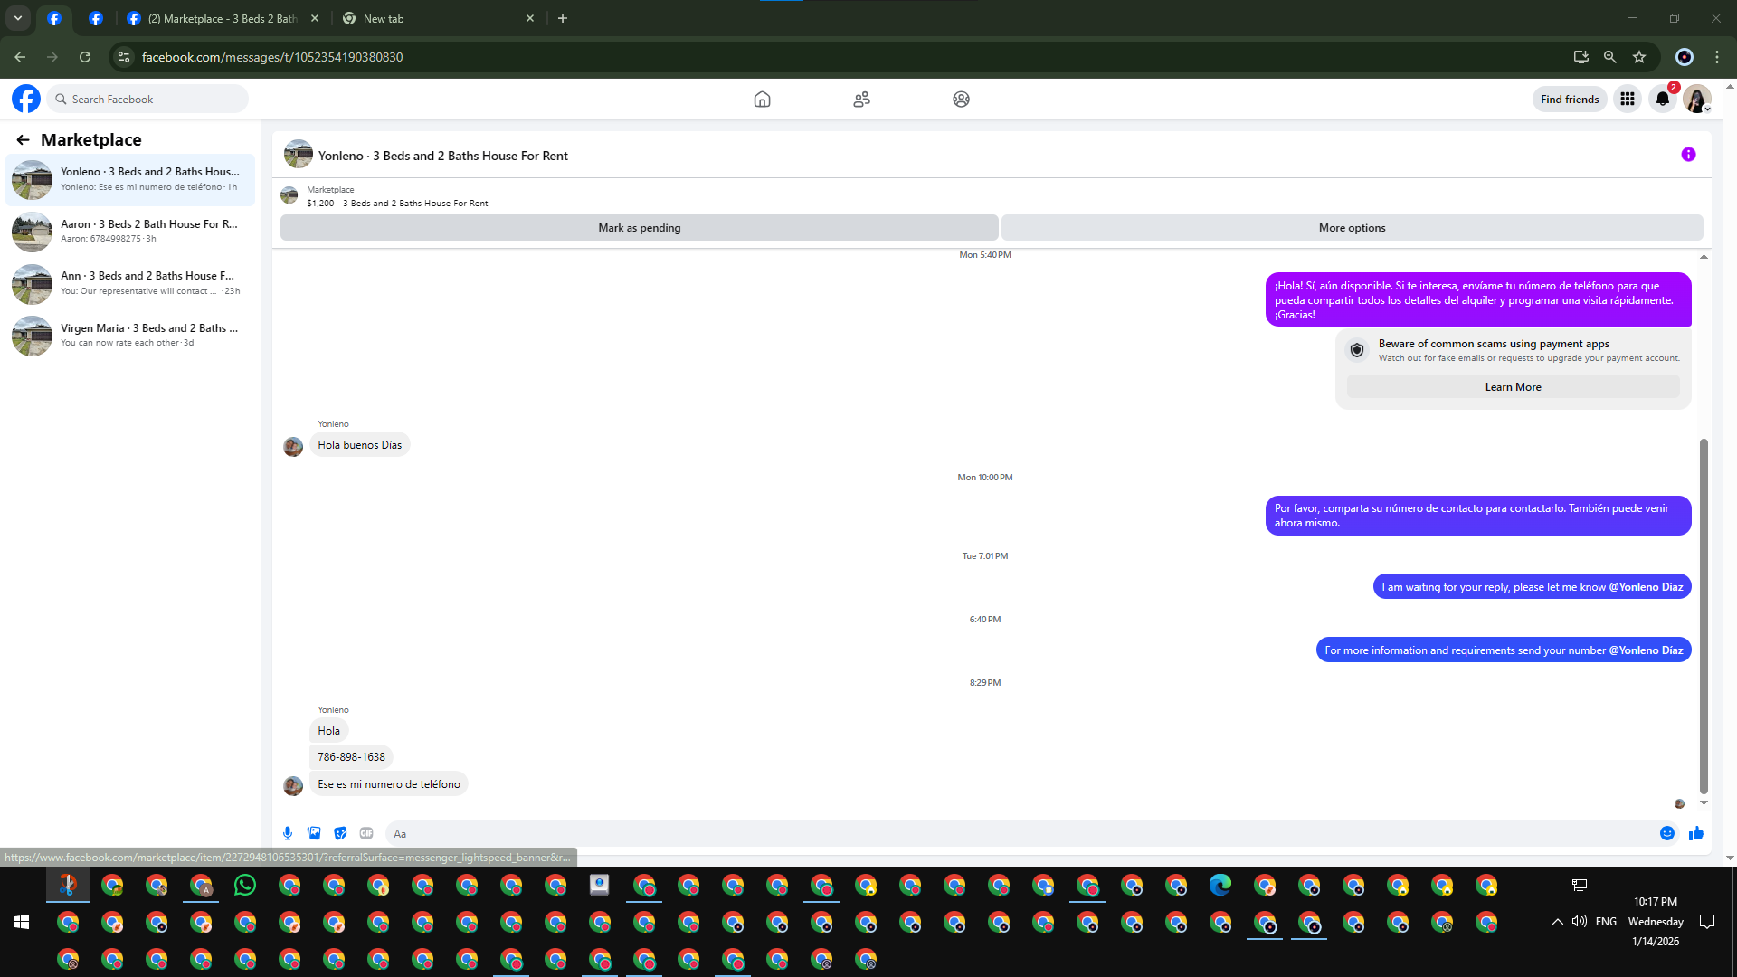
Task: Open the Chrome tab search dropdown
Action: 18,18
